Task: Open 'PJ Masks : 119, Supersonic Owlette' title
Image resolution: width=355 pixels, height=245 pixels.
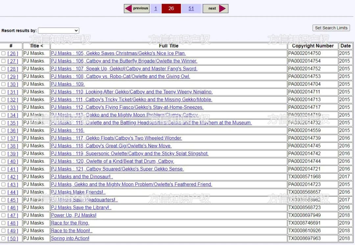Action: click(x=130, y=153)
